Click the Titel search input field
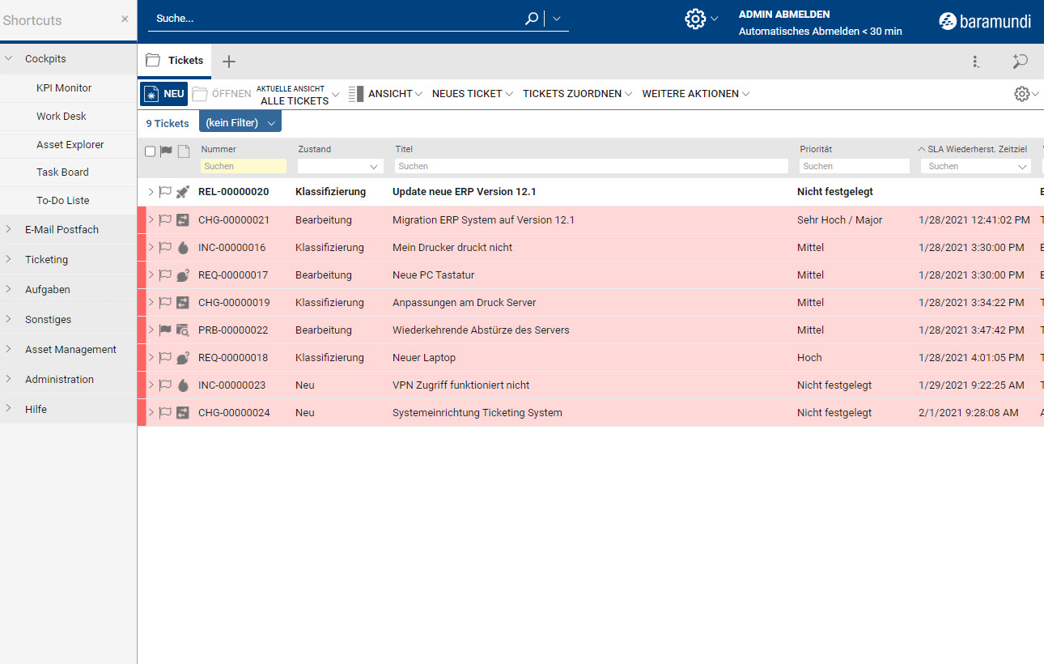This screenshot has height=664, width=1044. click(x=591, y=166)
